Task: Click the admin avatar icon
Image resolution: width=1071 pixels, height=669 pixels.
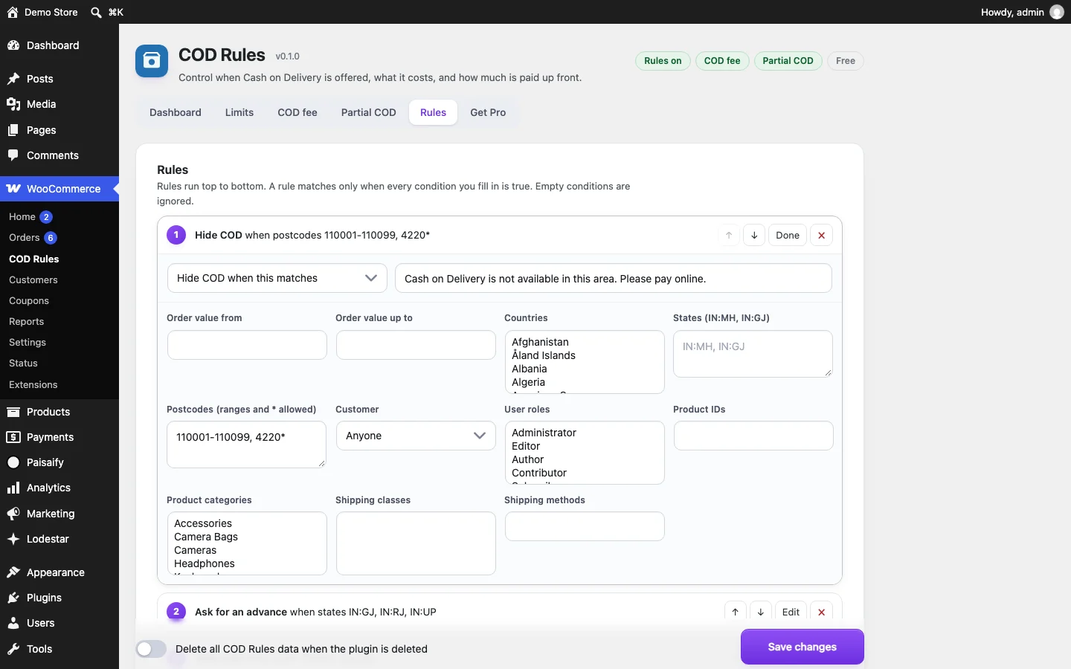Action: tap(1056, 12)
